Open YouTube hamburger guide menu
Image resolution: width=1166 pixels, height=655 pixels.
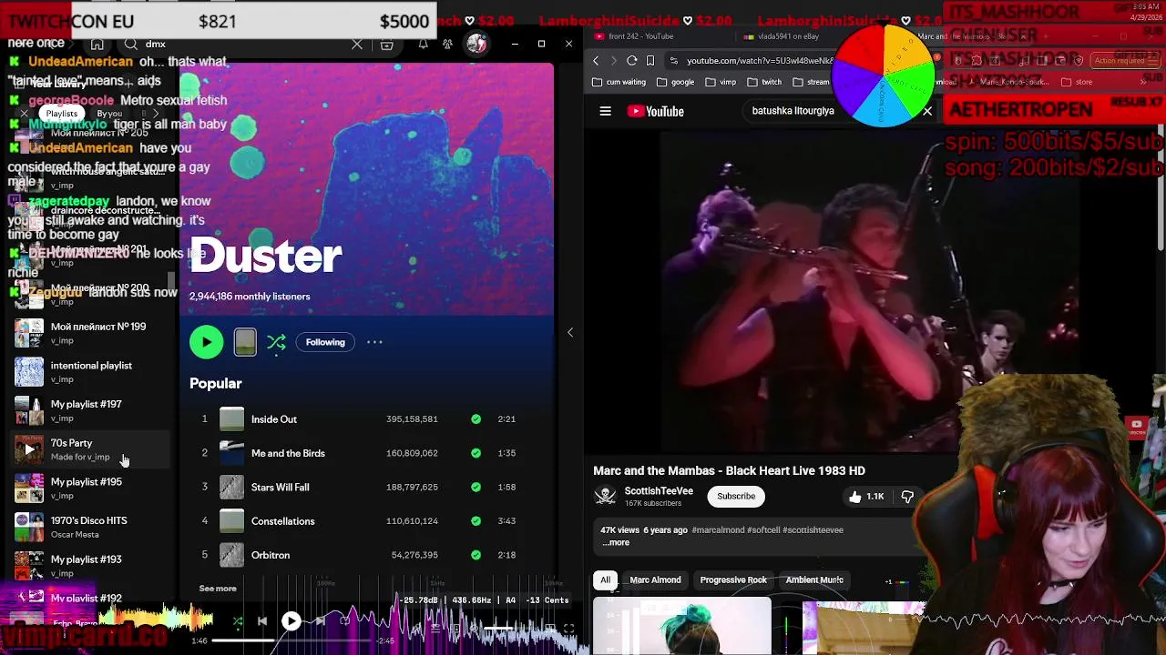coord(605,111)
